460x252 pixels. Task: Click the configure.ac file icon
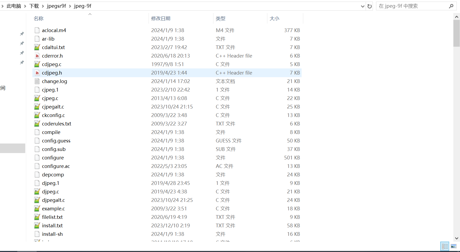click(x=37, y=166)
